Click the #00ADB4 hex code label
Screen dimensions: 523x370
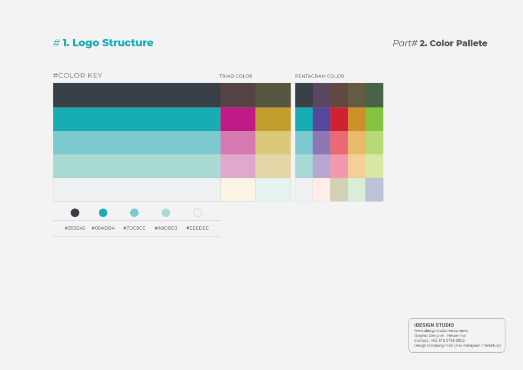pos(103,228)
